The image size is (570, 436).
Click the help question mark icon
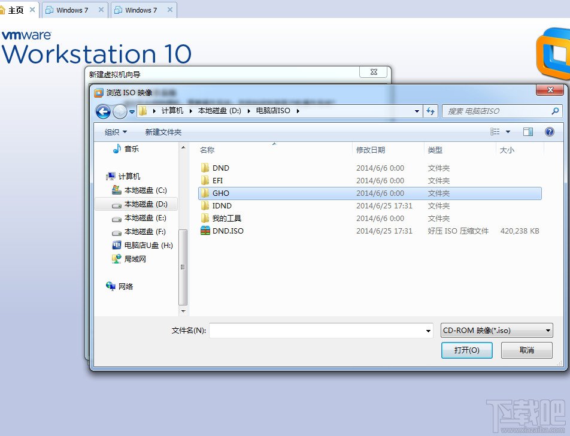tap(549, 132)
